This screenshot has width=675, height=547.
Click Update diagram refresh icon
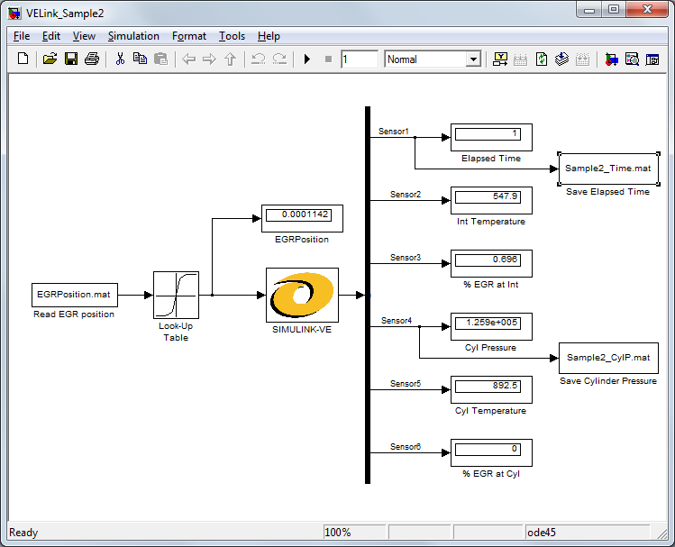click(542, 59)
